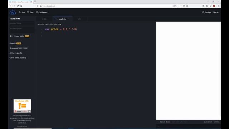The width and height of the screenshot is (229, 129).
Task: Click the 'ads via Carbon' link
Action: coord(22,126)
